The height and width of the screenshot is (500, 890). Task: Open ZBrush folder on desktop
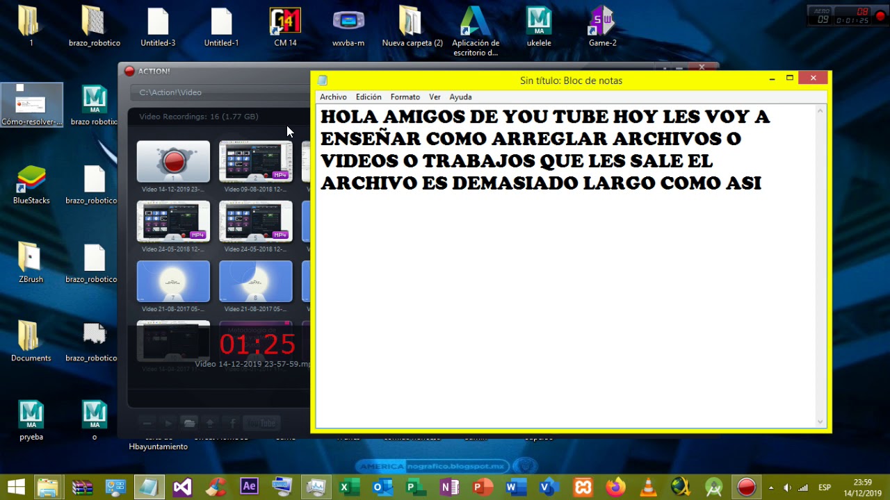(31, 263)
